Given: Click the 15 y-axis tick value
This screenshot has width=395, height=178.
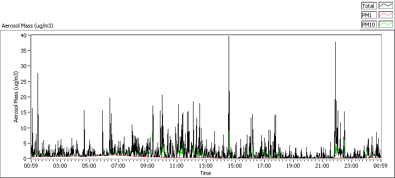Looking at the screenshot, I should tap(23, 112).
